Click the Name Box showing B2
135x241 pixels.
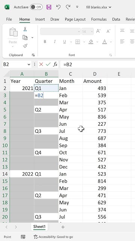15,64
